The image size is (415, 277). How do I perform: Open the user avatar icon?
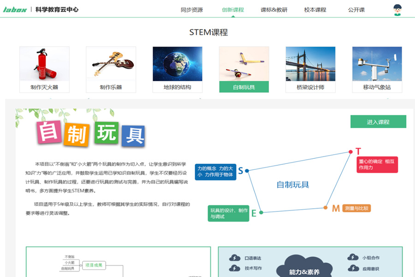[397, 10]
